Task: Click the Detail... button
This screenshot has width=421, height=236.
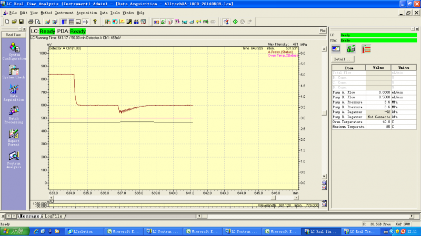Action: point(342,59)
